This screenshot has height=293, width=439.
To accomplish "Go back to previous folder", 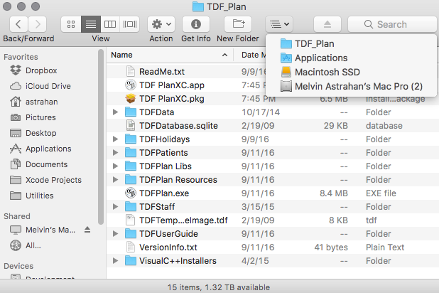I will (x=17, y=24).
